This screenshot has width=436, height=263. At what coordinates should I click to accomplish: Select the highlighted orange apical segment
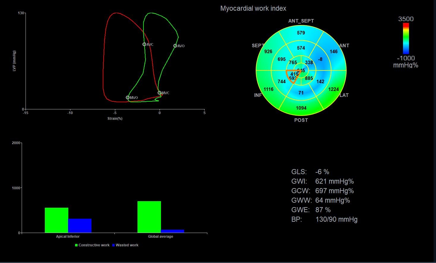click(293, 75)
